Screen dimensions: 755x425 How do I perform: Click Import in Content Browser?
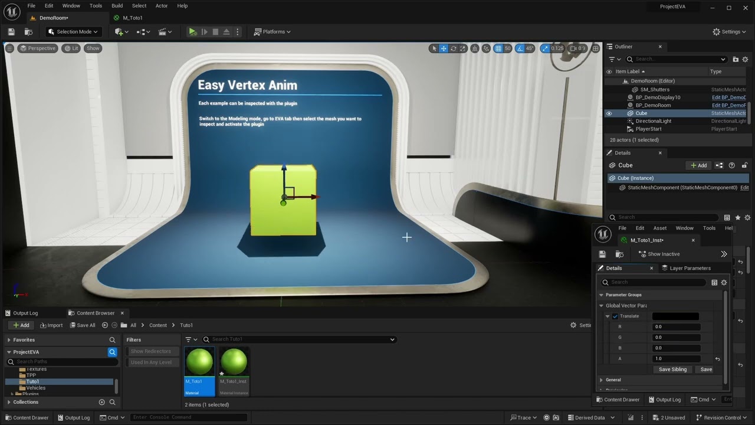click(x=51, y=325)
